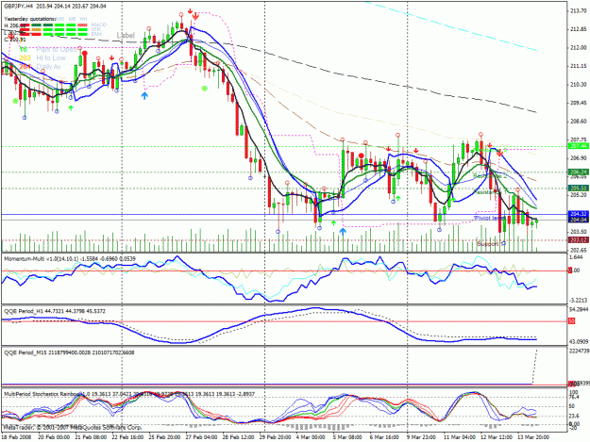The height and width of the screenshot is (442, 590).
Task: Click the '13 Mar 20:00' time label
Action: click(532, 437)
